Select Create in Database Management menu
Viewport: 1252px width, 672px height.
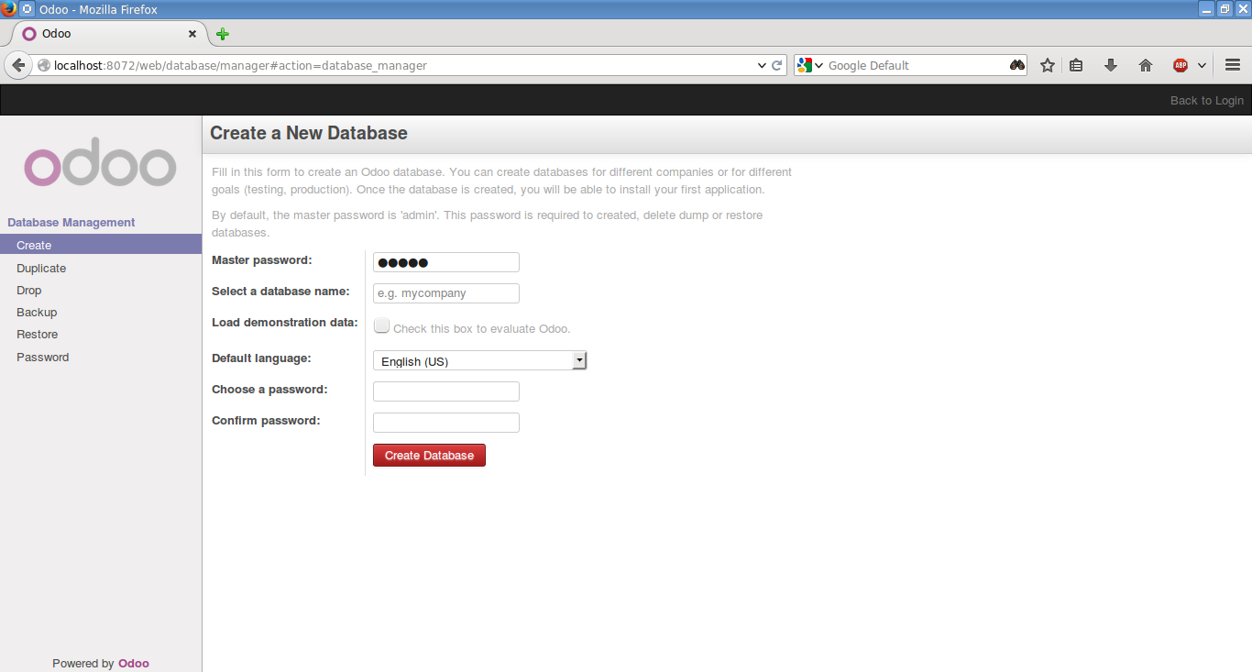pos(101,245)
